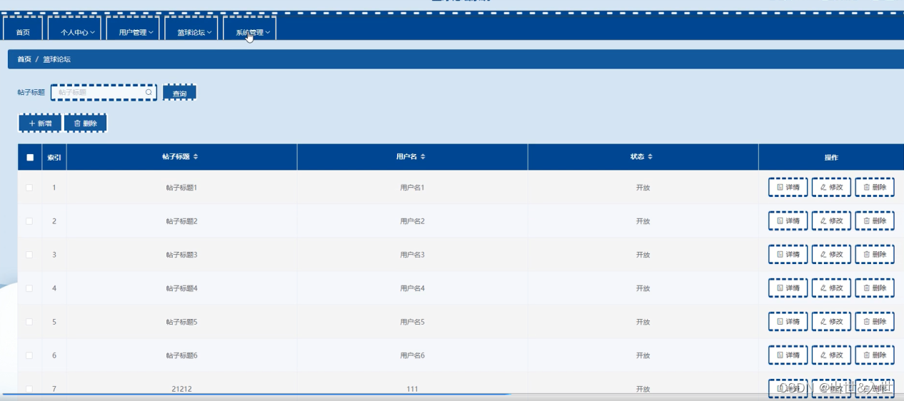Click 删除 for 帖子标题5

pyautogui.click(x=875, y=322)
